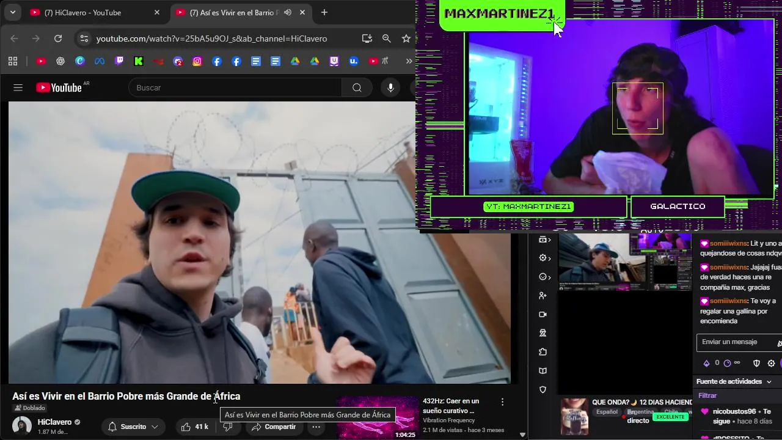
Task: Open Chrome tab search dropdown
Action: click(x=12, y=12)
